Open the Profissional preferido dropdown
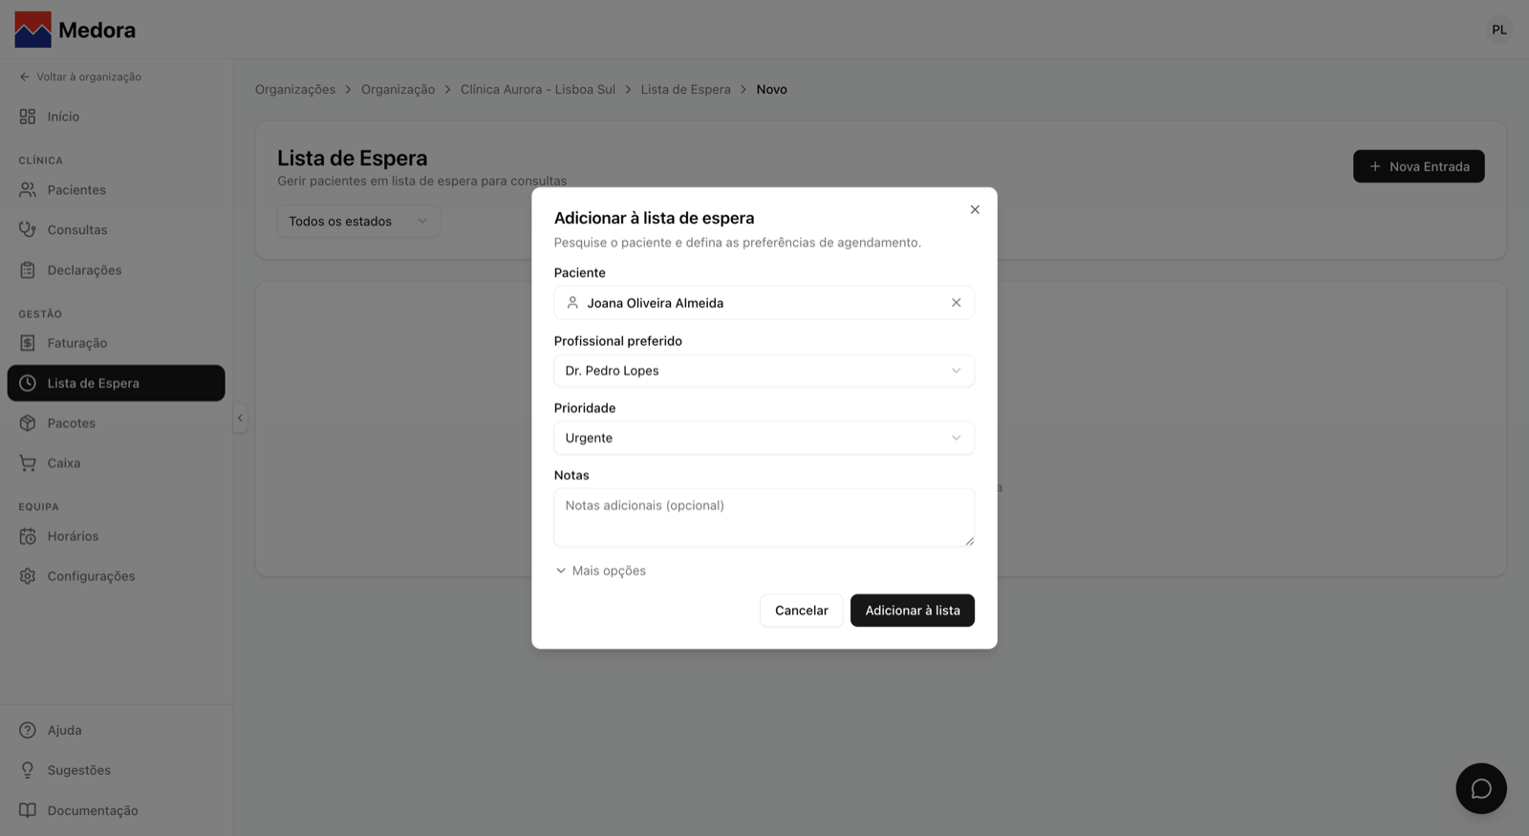 coord(764,371)
